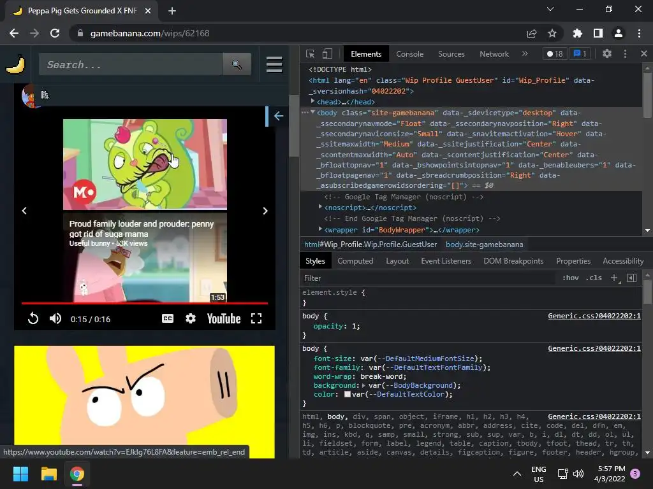The image size is (653, 489).
Task: Open Chrome extensions puzzle icon
Action: click(x=577, y=33)
